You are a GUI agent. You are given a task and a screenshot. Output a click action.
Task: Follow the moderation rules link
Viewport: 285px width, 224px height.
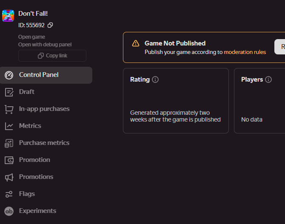245,52
